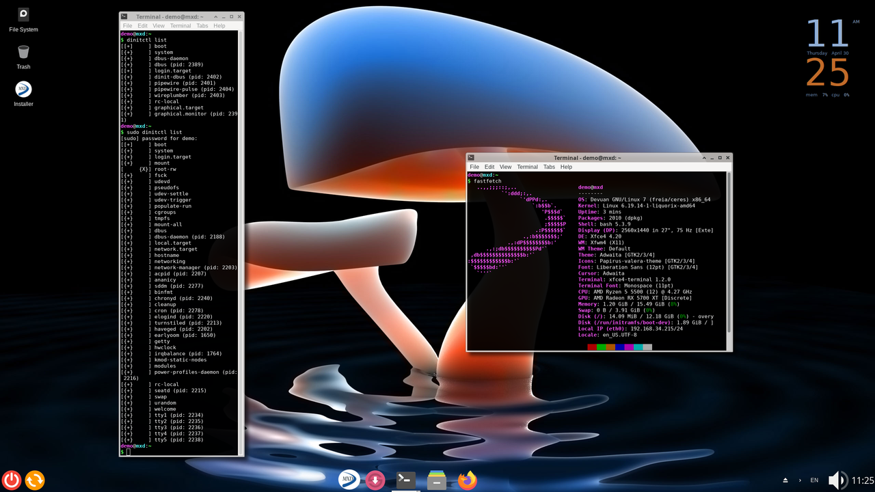Click the 11:25 panel clock
The image size is (875, 492).
coord(862,480)
